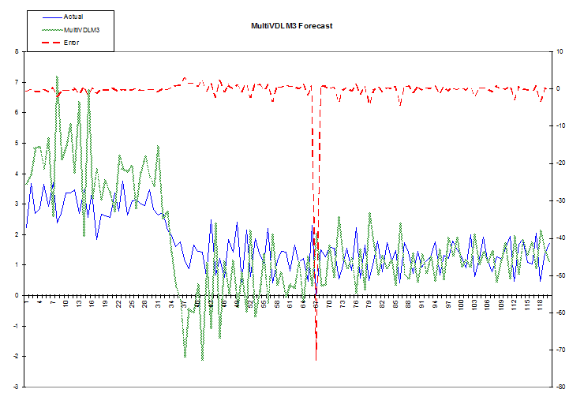Select the Actual legend entry
The width and height of the screenshot is (569, 393).
click(x=73, y=17)
